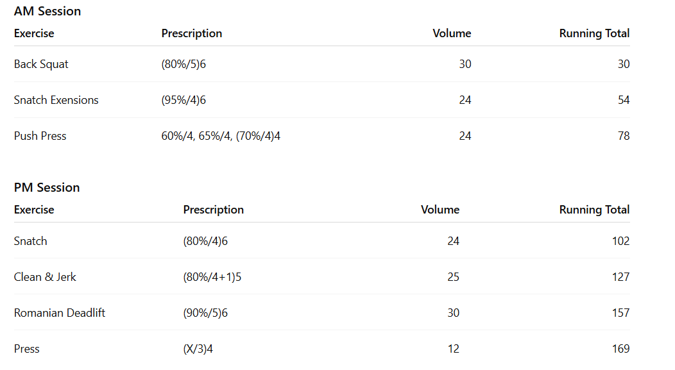Click the AM Session heading
The width and height of the screenshot is (675, 370).
click(47, 12)
